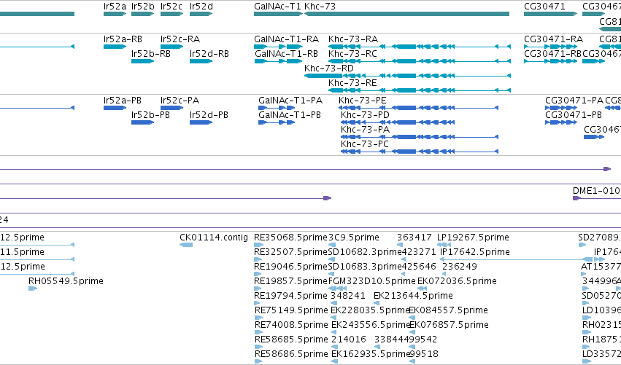Click the CG30471-PB protein label

pos(574,115)
